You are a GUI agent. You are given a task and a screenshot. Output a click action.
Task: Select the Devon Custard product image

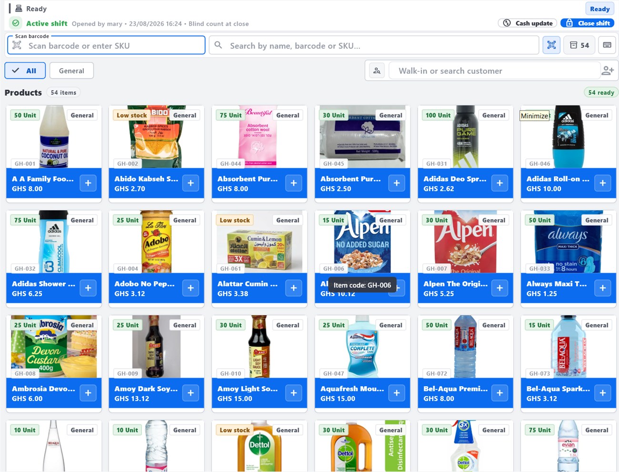pos(54,346)
